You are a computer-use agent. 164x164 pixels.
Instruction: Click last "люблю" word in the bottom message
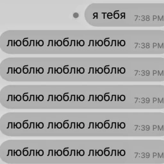(x=107, y=152)
